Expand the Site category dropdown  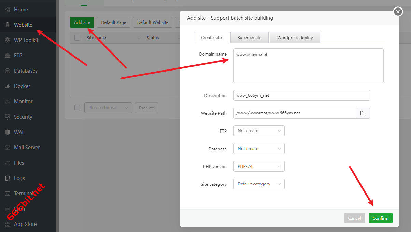pyautogui.click(x=259, y=184)
